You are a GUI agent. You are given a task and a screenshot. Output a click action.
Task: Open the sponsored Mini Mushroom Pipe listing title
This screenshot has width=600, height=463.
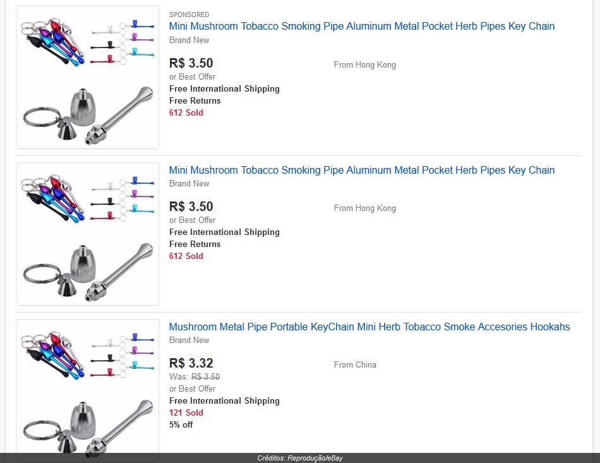point(362,27)
